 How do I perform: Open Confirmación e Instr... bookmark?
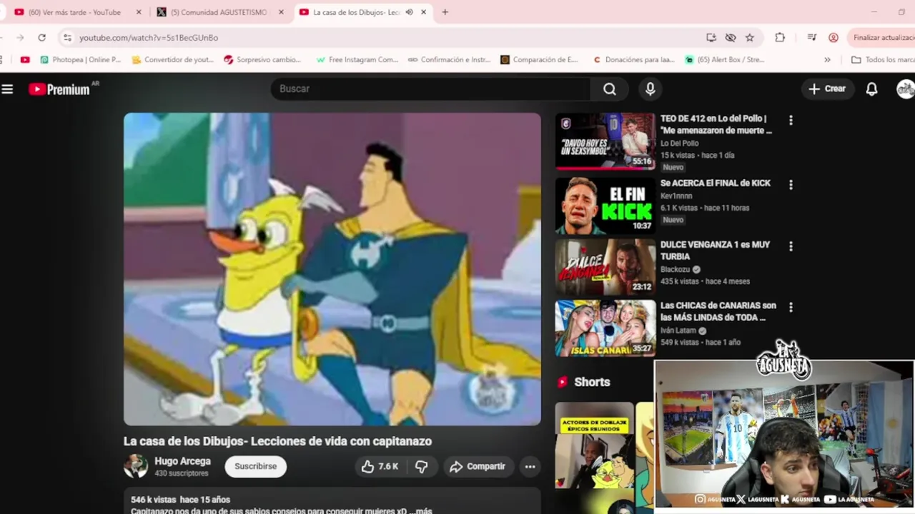point(449,60)
